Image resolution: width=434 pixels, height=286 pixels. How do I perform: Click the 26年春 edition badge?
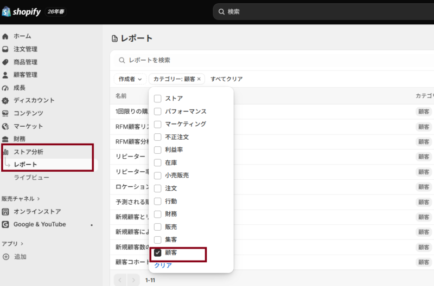56,11
